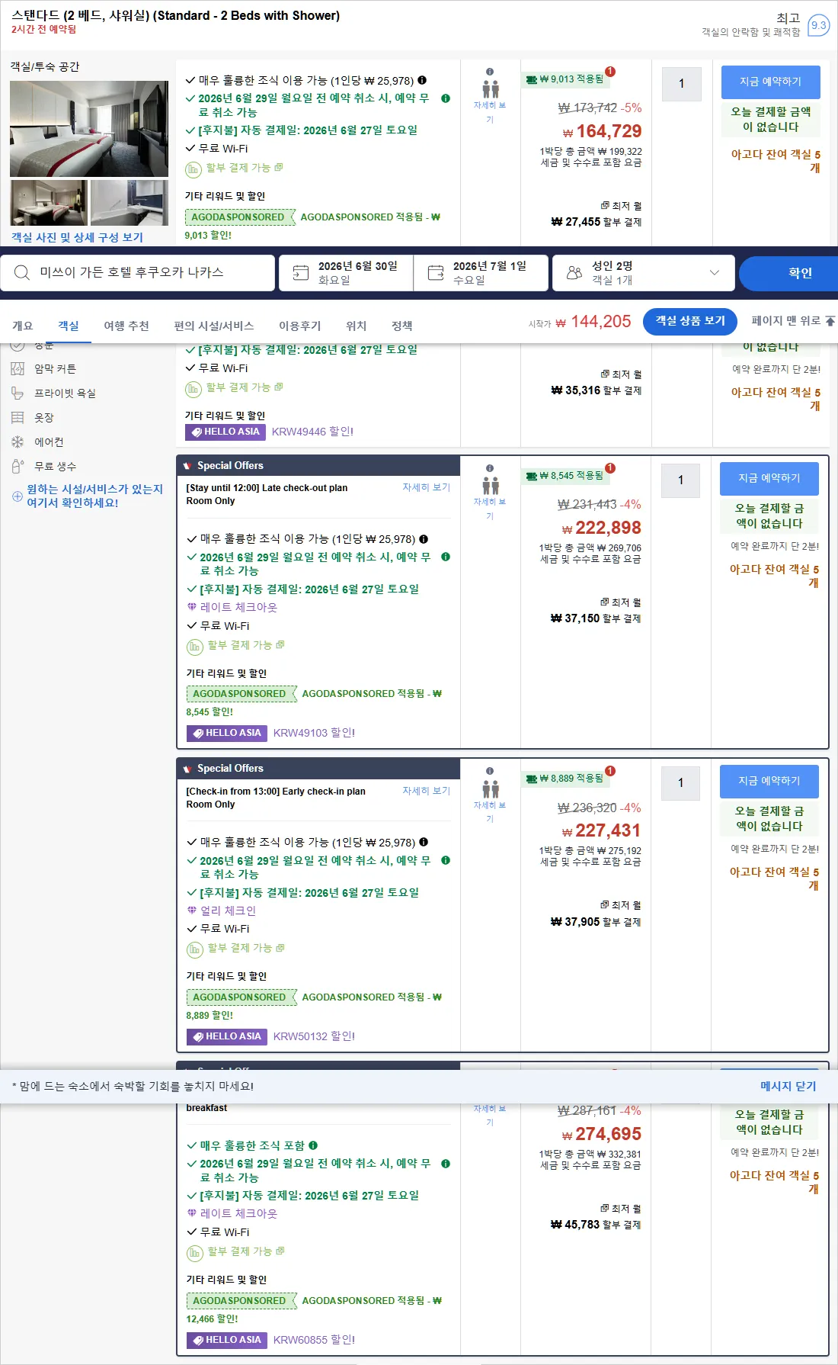Click the ₩8,889 적용됨 coupon badge
Screen dimensions: 838x1365
566,778
